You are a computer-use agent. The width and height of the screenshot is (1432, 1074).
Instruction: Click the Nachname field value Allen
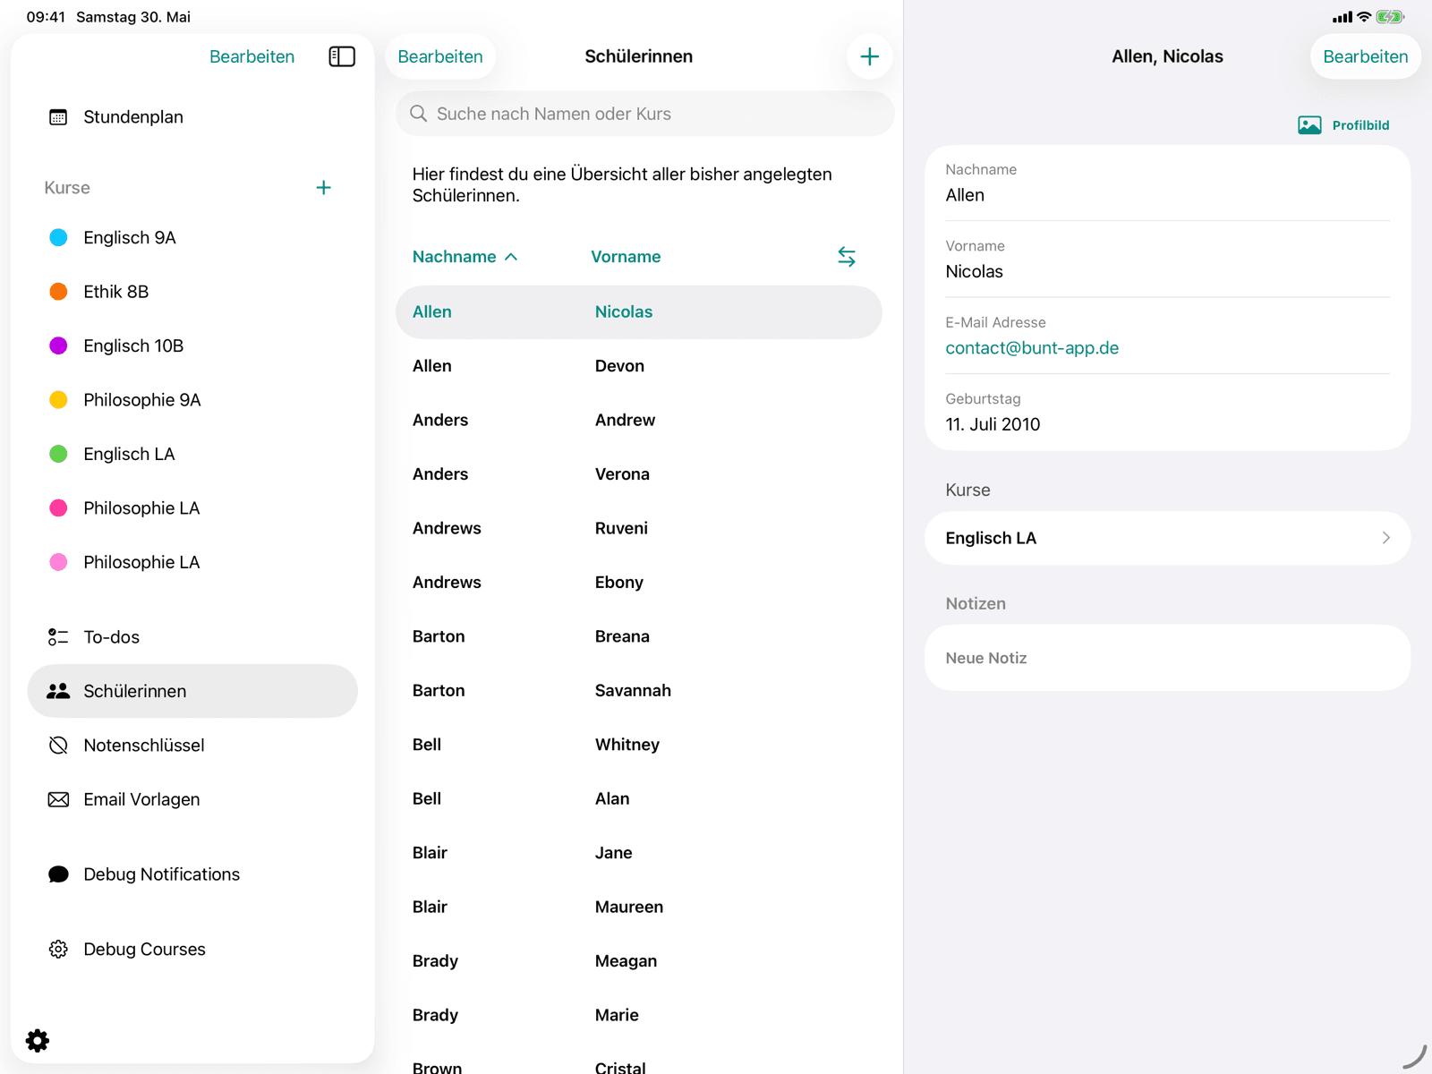965,195
